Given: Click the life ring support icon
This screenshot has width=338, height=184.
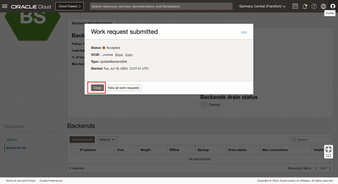Looking at the screenshot, I should (x=329, y=149).
